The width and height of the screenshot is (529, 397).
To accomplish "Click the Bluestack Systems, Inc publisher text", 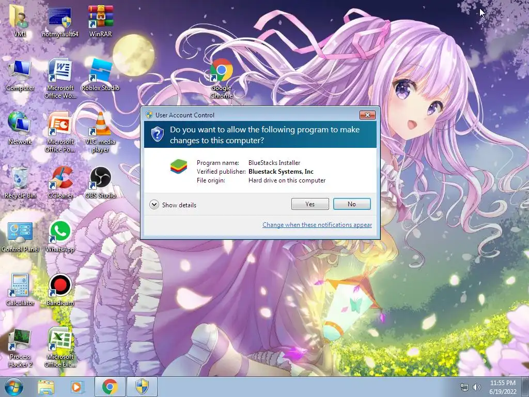I will point(281,172).
